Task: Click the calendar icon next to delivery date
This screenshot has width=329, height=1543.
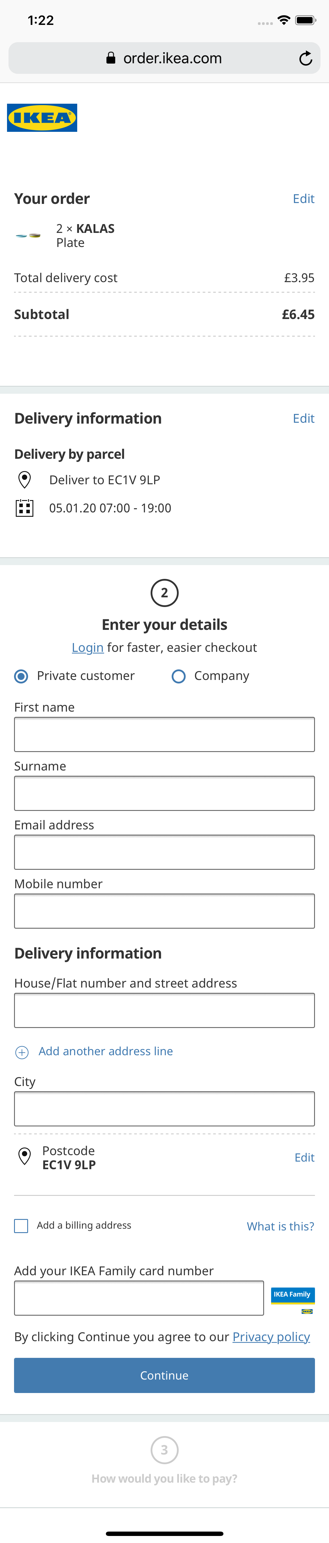Action: (25, 508)
